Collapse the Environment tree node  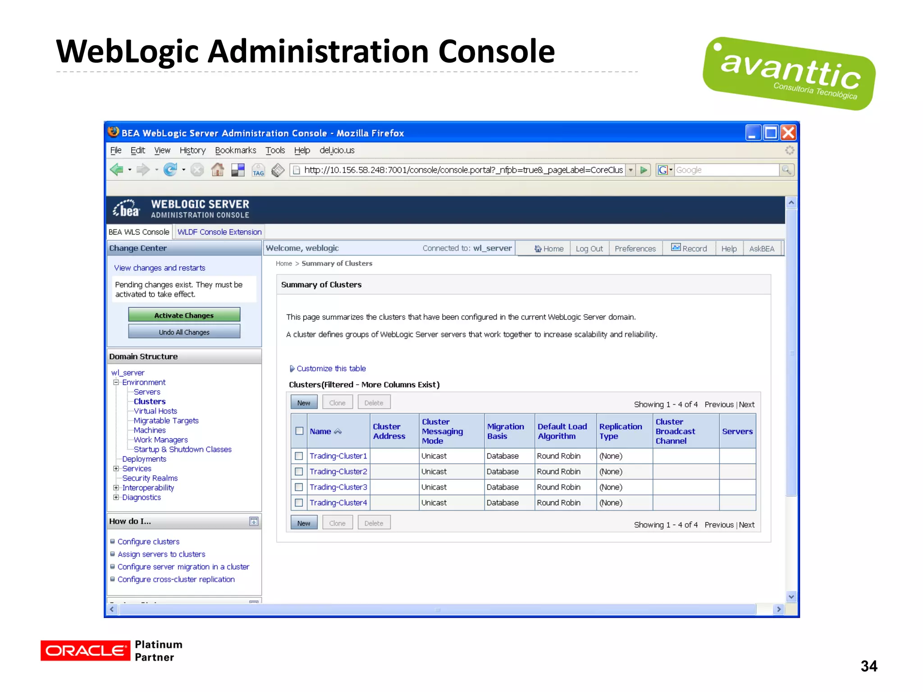point(116,382)
